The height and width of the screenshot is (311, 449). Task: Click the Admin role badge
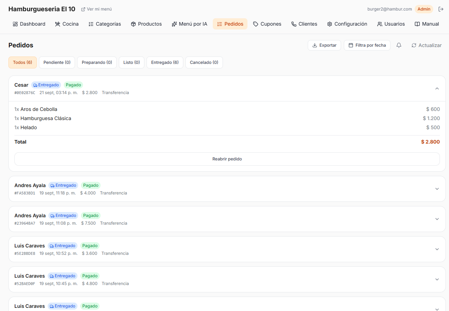(x=424, y=9)
